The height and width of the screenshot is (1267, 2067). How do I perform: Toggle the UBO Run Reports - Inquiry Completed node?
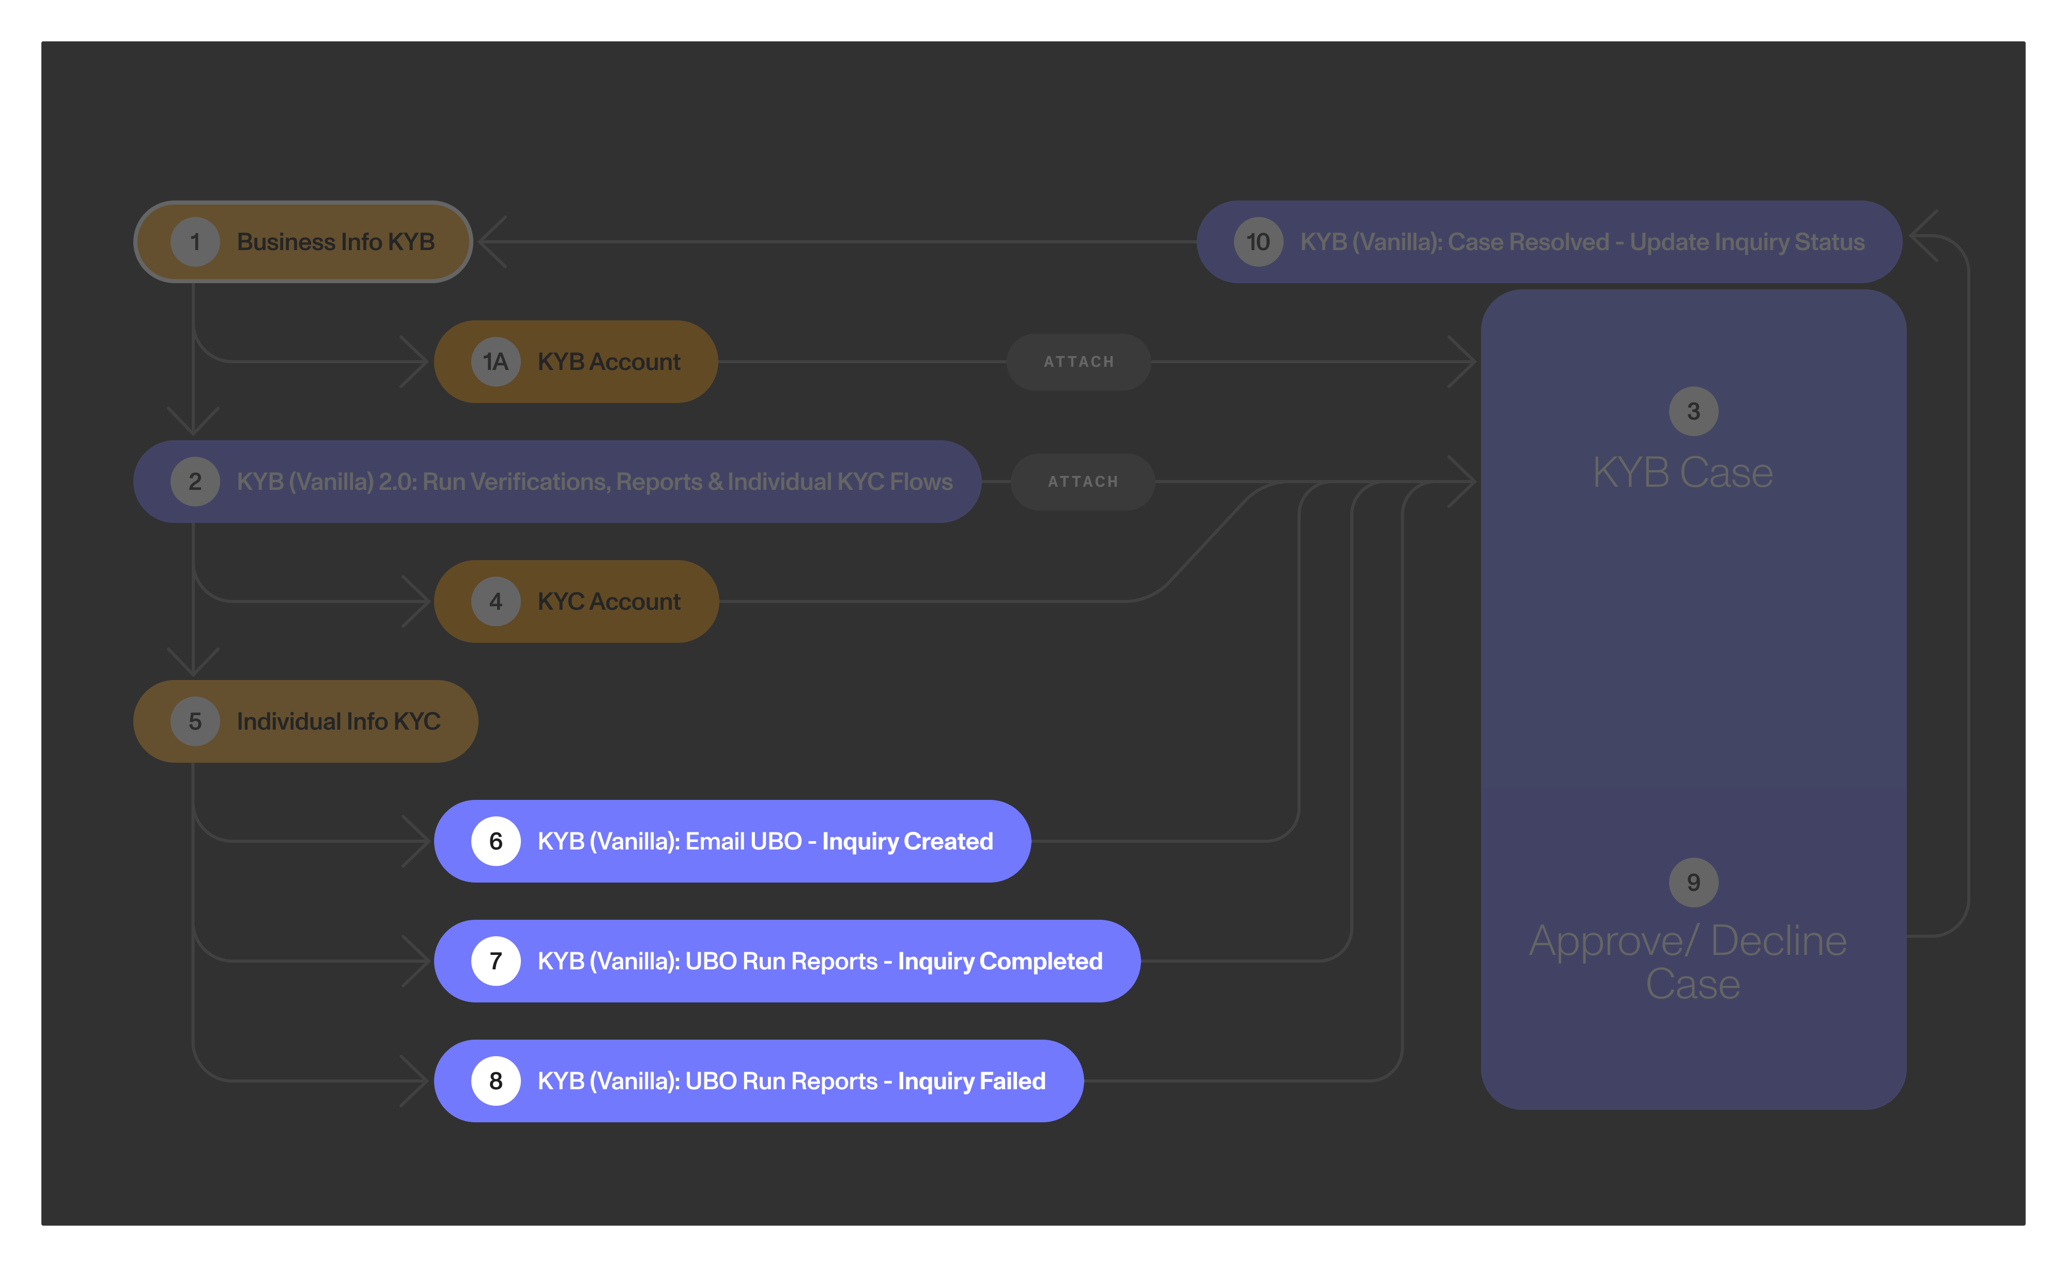pos(789,962)
